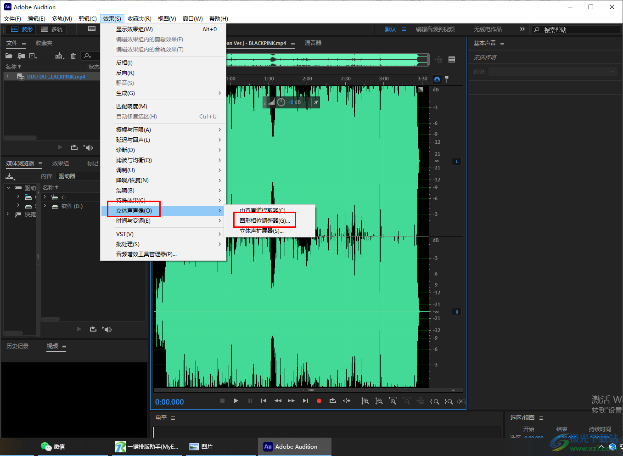Screen dimensions: 623x456
Task: Toggle the snapping magnet icon
Action: pyautogui.click(x=437, y=79)
